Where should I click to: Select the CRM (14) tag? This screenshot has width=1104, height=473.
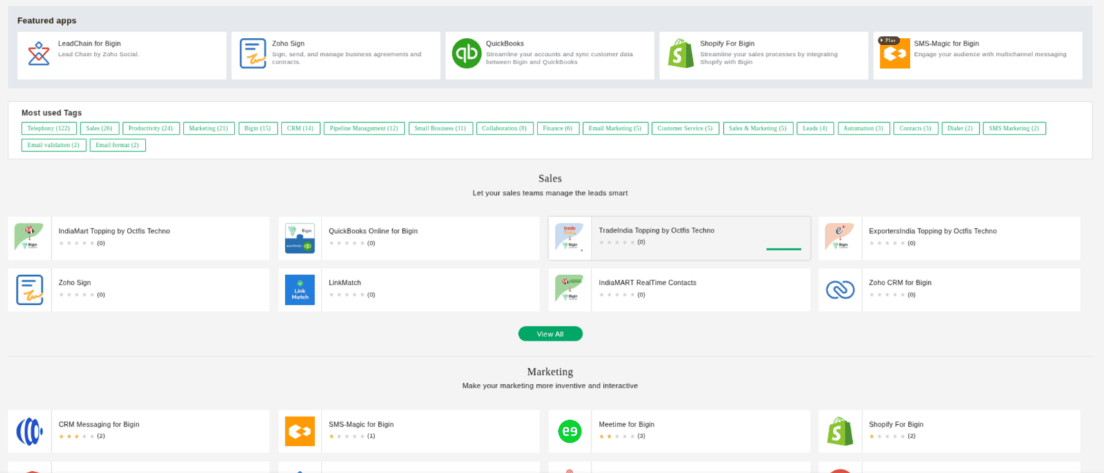(x=300, y=128)
